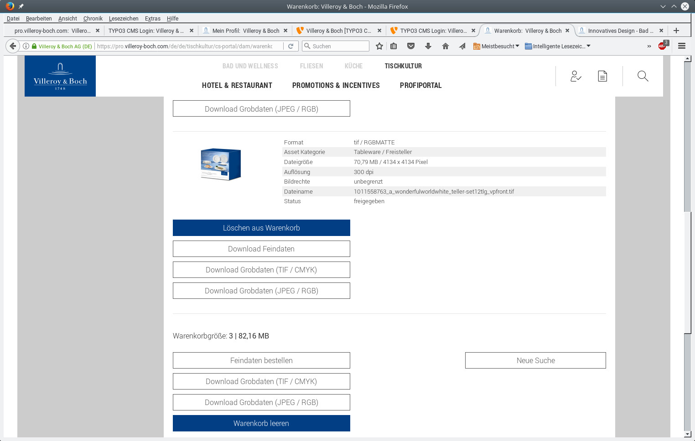Open the Extras menu
695x441 pixels.
click(153, 18)
